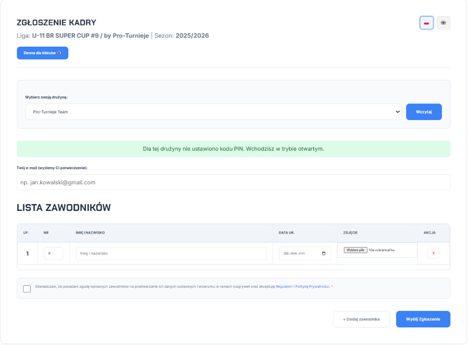Click the season value 2025/2026
The image size is (468, 345).
192,36
